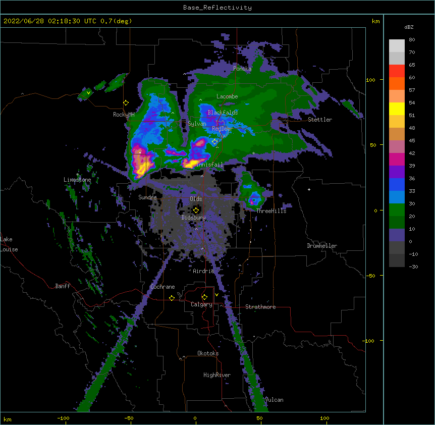Screen dimensions: 435x425
Task: Select the RedDeer city label
Action: pyautogui.click(x=223, y=129)
